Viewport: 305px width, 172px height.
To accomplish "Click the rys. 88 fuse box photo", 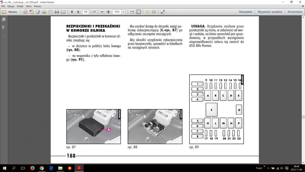I will point(155,126).
